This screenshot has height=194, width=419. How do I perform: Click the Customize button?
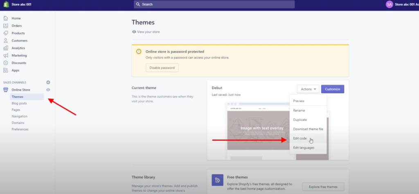coord(332,89)
